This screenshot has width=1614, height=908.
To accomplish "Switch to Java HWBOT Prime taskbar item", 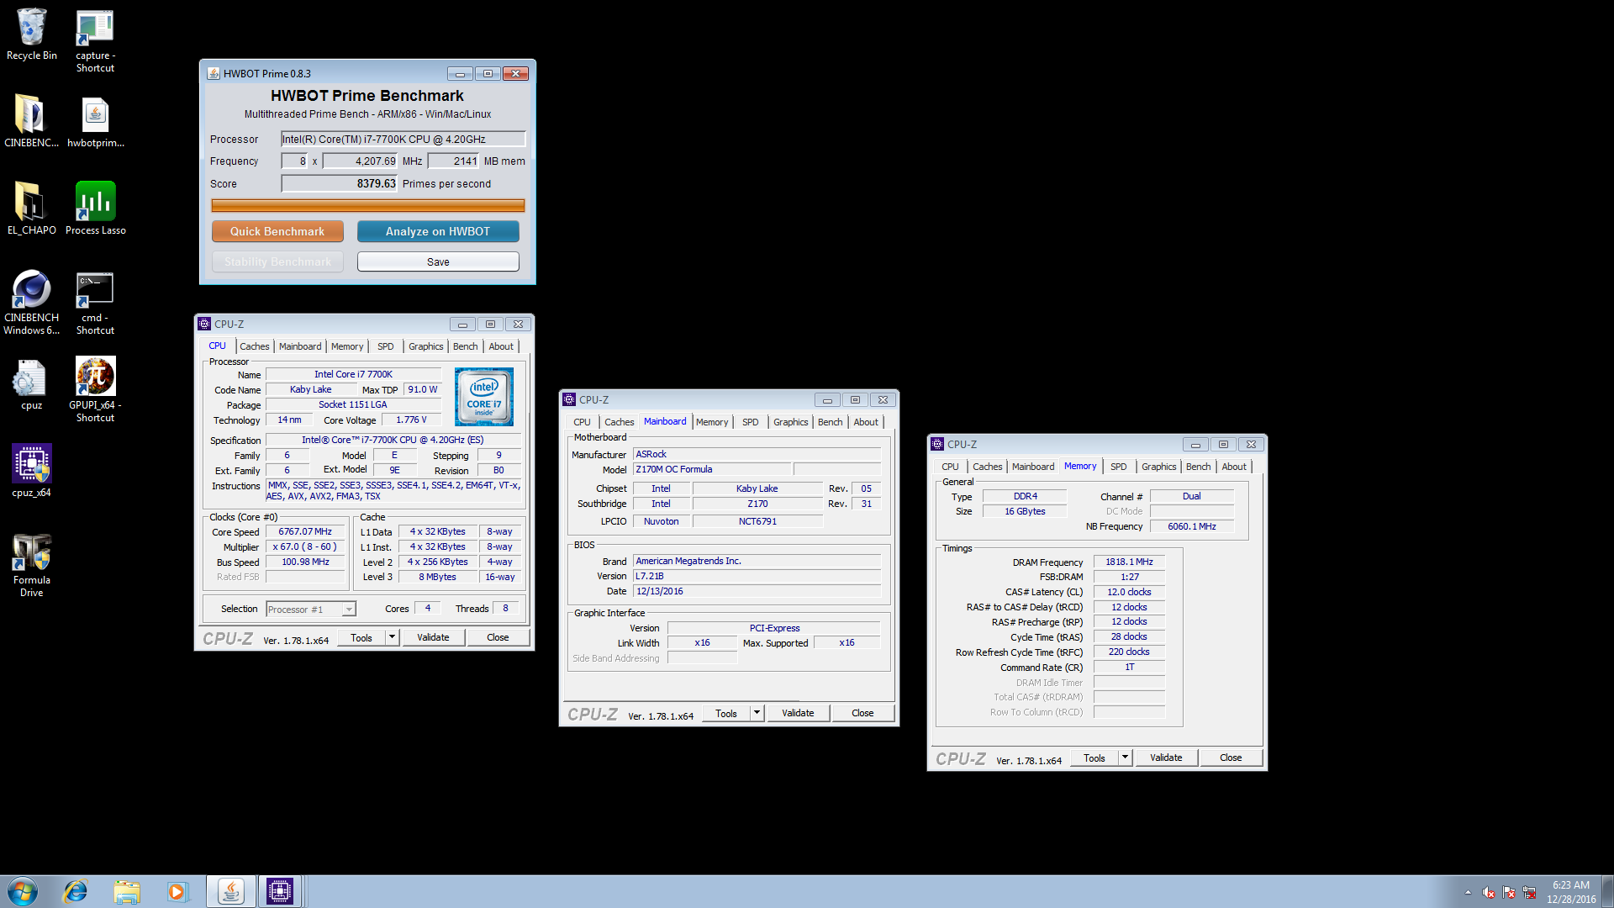I will tap(230, 891).
